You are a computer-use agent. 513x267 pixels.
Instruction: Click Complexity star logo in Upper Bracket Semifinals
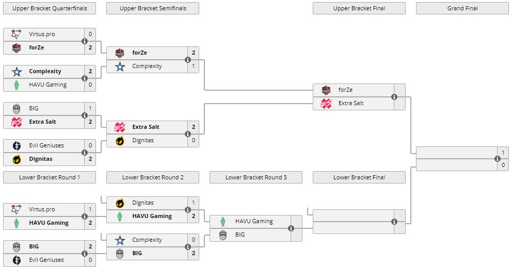click(x=120, y=66)
